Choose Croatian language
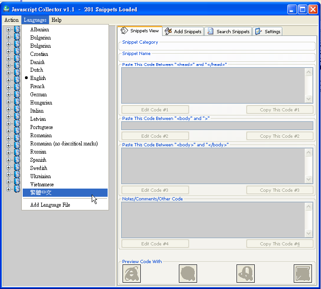The width and height of the screenshot is (321, 289). point(65,54)
